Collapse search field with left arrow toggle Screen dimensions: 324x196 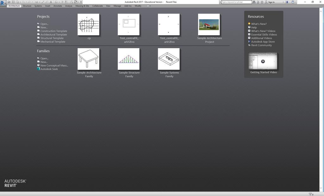pos(220,2)
